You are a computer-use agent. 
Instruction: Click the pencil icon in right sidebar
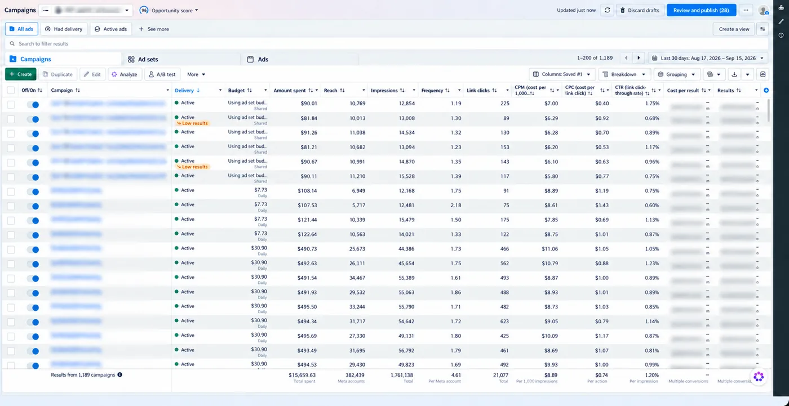pyautogui.click(x=781, y=21)
